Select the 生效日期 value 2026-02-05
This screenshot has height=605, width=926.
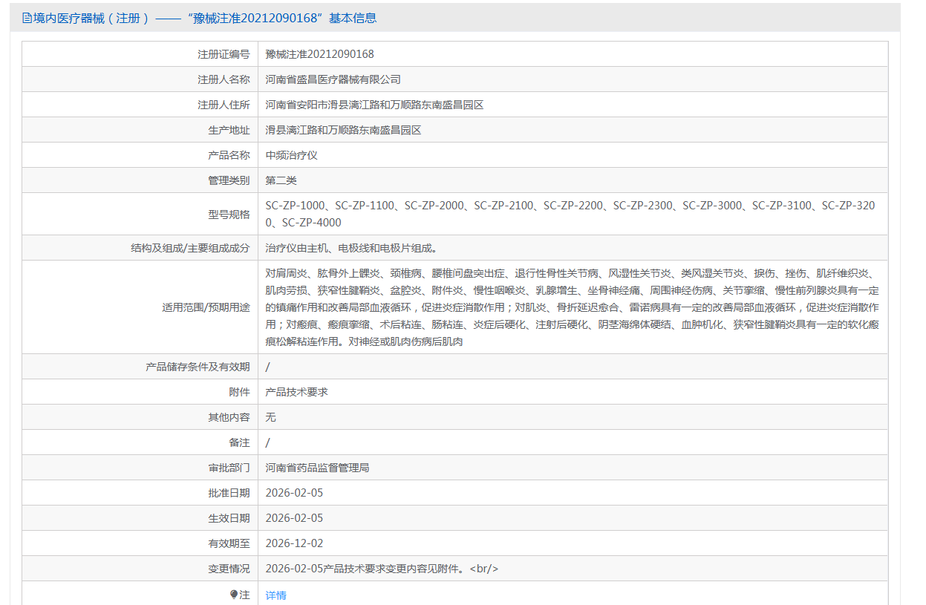[294, 518]
